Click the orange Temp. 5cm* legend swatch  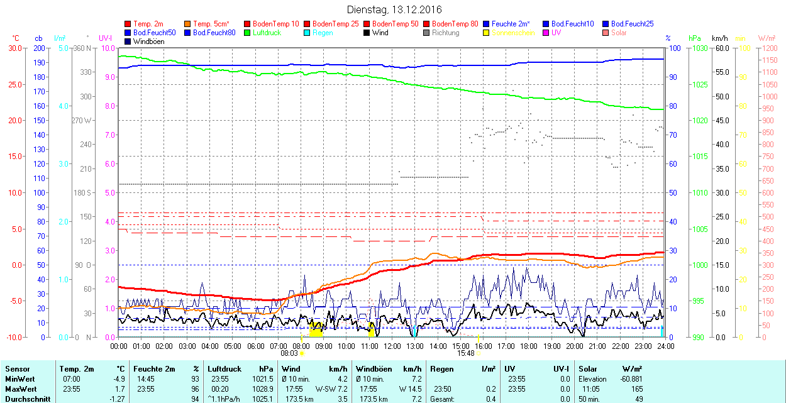[188, 24]
